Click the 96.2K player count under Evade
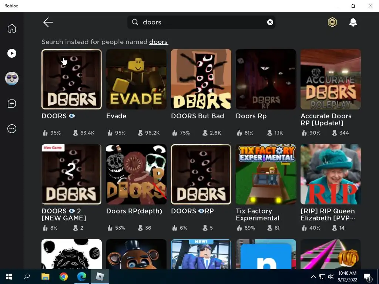The image size is (379, 284). point(149,133)
